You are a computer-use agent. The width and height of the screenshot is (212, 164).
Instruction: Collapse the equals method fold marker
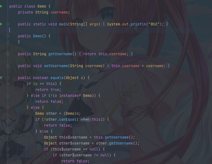tap(8, 78)
